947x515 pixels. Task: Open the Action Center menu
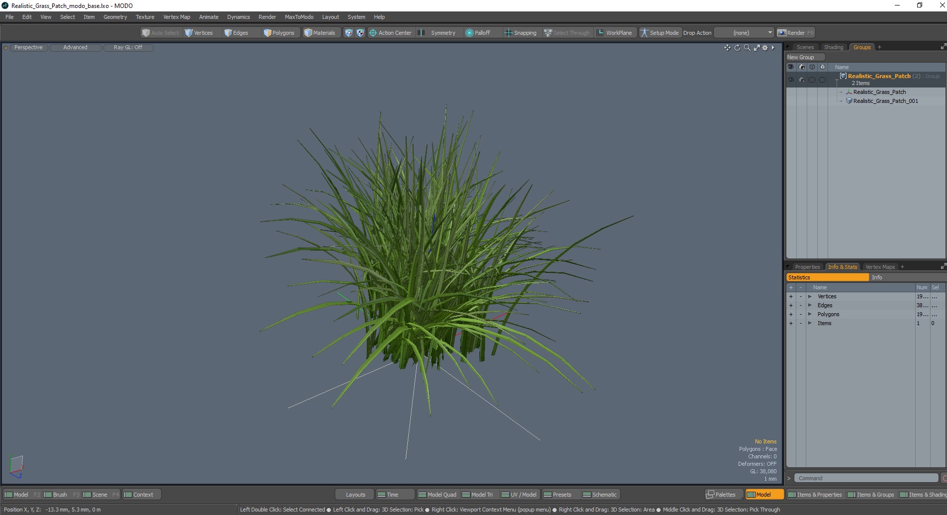(390, 33)
